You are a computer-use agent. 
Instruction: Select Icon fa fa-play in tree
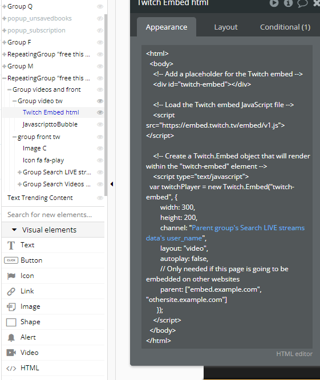point(43,161)
